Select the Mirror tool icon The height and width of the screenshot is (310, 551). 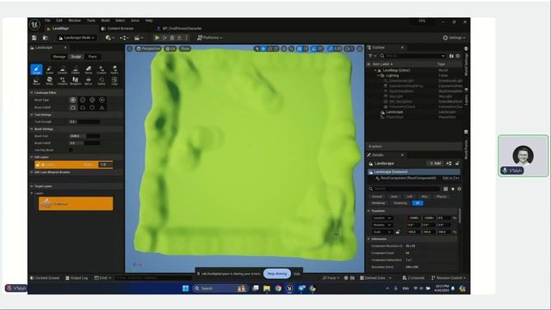pos(88,81)
